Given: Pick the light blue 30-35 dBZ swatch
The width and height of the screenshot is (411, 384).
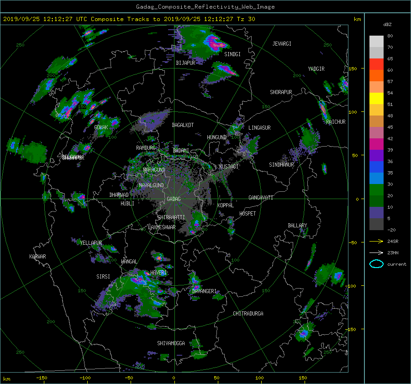Looking at the screenshot, I should (376, 179).
